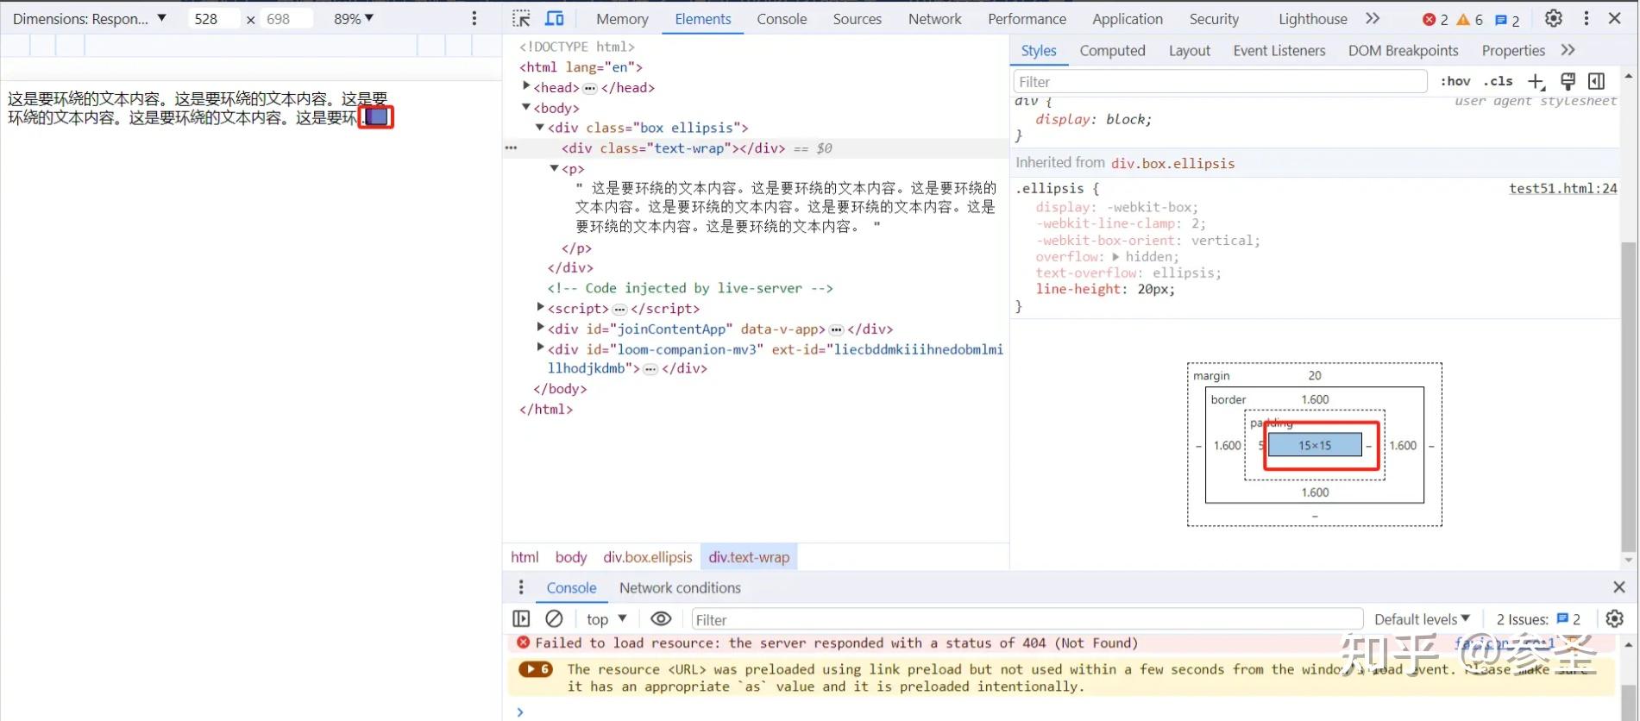Screen dimensions: 1640x721
Task: Open the Dimensions Responsive dropdown
Action: [89, 18]
